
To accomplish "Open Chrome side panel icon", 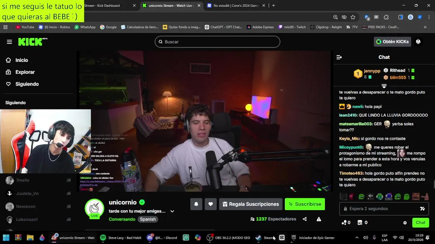I will click(401, 17).
